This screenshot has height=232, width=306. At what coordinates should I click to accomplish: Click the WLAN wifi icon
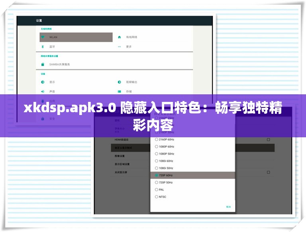pos(43,37)
